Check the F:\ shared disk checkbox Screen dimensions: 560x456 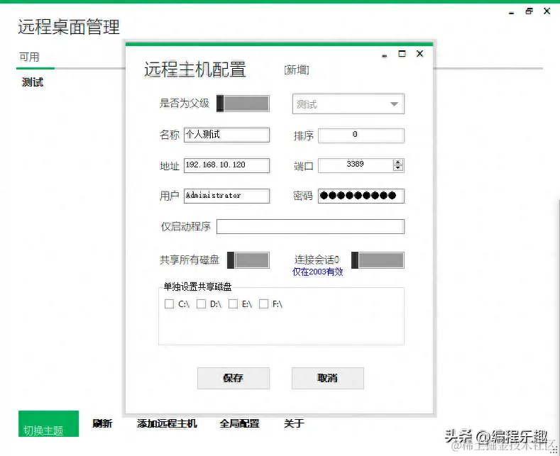point(263,304)
